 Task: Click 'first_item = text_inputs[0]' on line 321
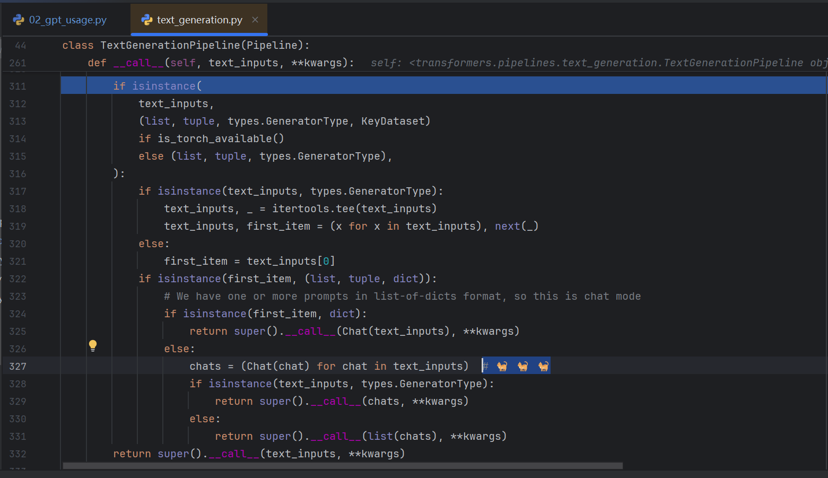[x=249, y=261]
